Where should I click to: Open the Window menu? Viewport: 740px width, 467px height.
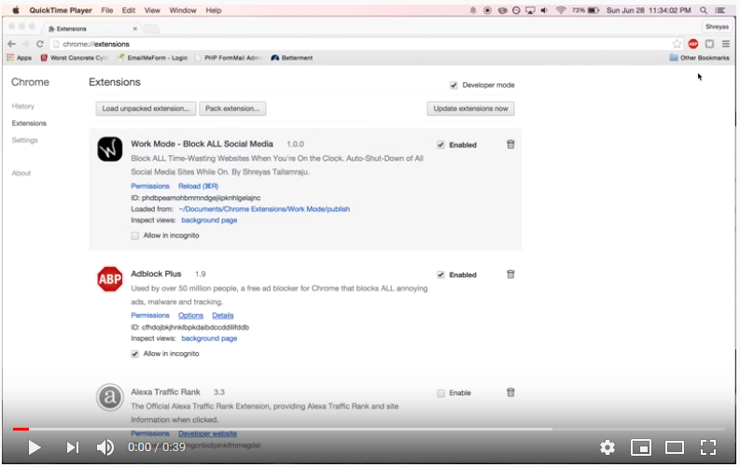click(183, 10)
